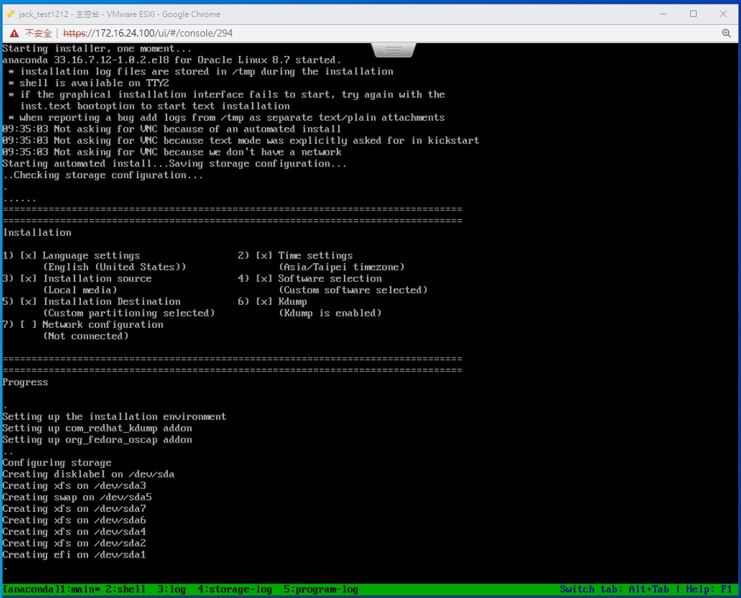Toggle the Language settings checkbox

[28, 256]
